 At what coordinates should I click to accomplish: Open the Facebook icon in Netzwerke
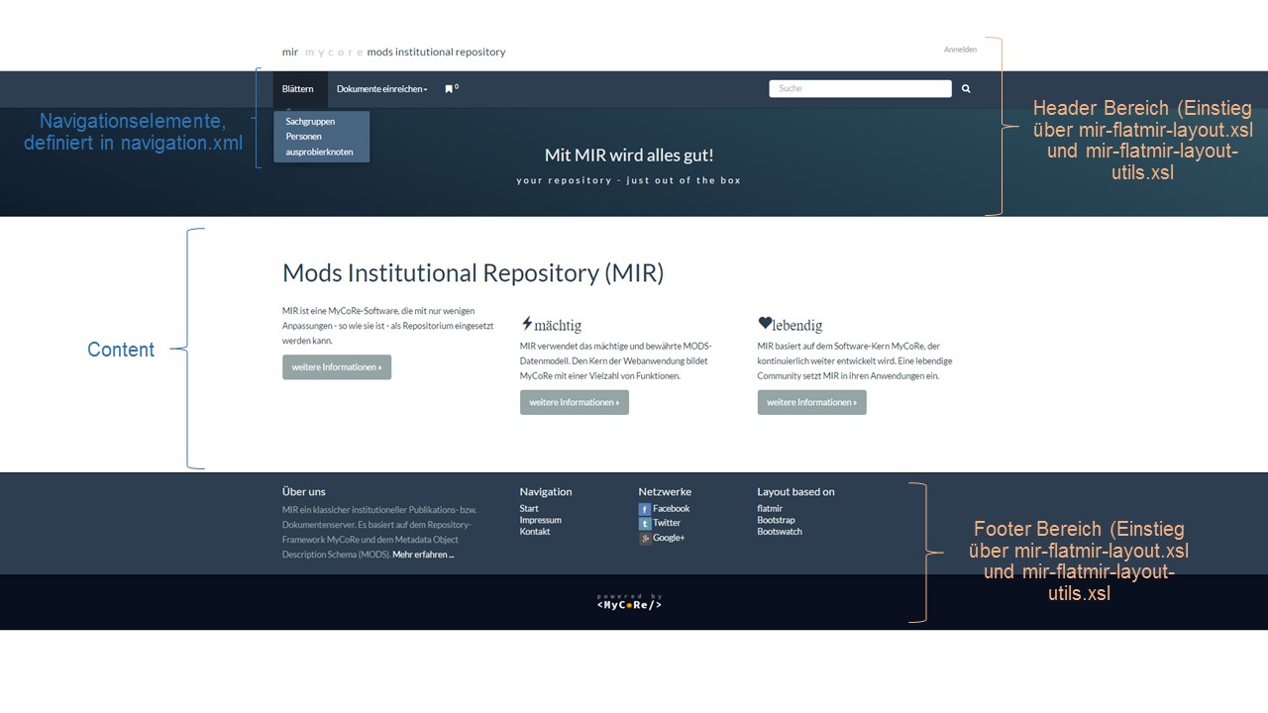645,509
